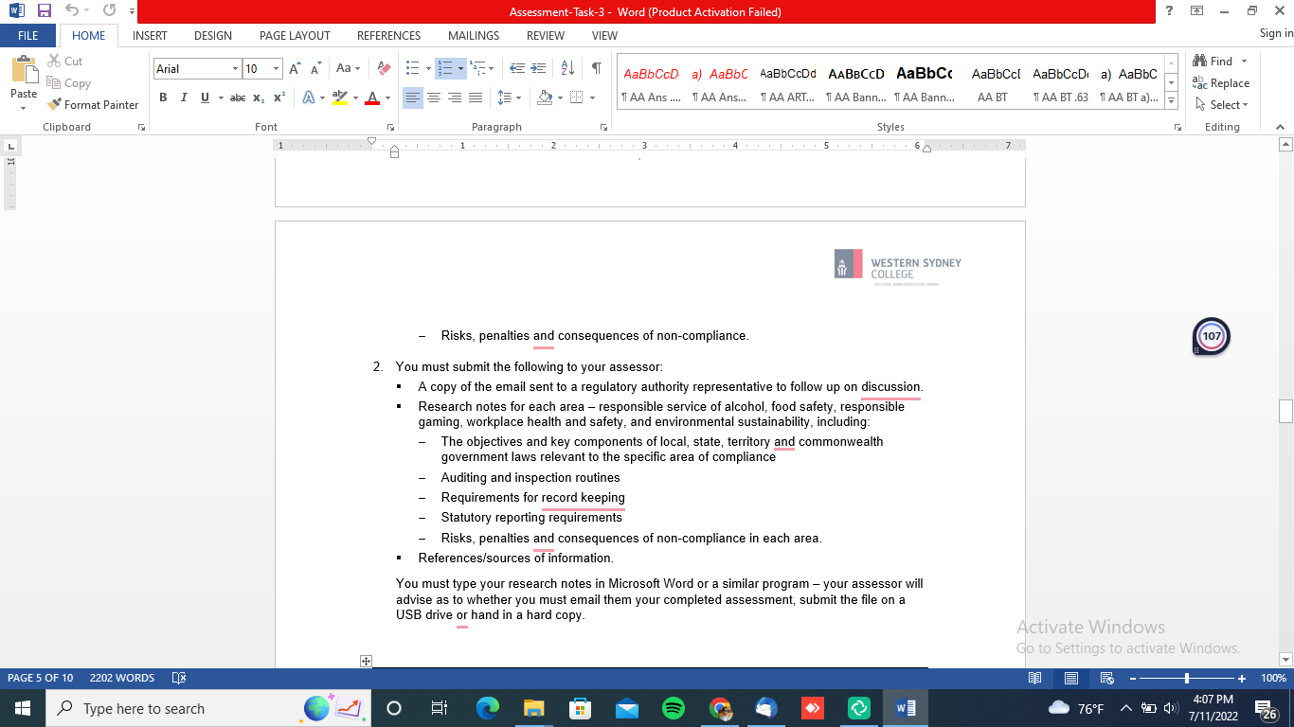Sort the selected text alphabetically
This screenshot has height=727, width=1294.
567,69
